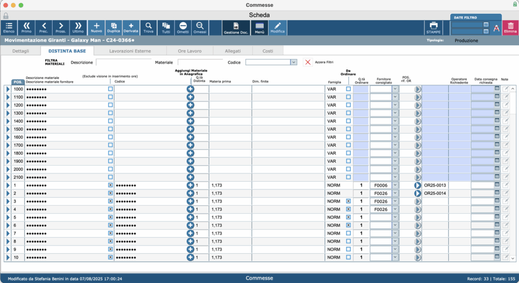519x283 pixels.
Task: Add material to anagrafica for row 1000
Action: [x=191, y=89]
